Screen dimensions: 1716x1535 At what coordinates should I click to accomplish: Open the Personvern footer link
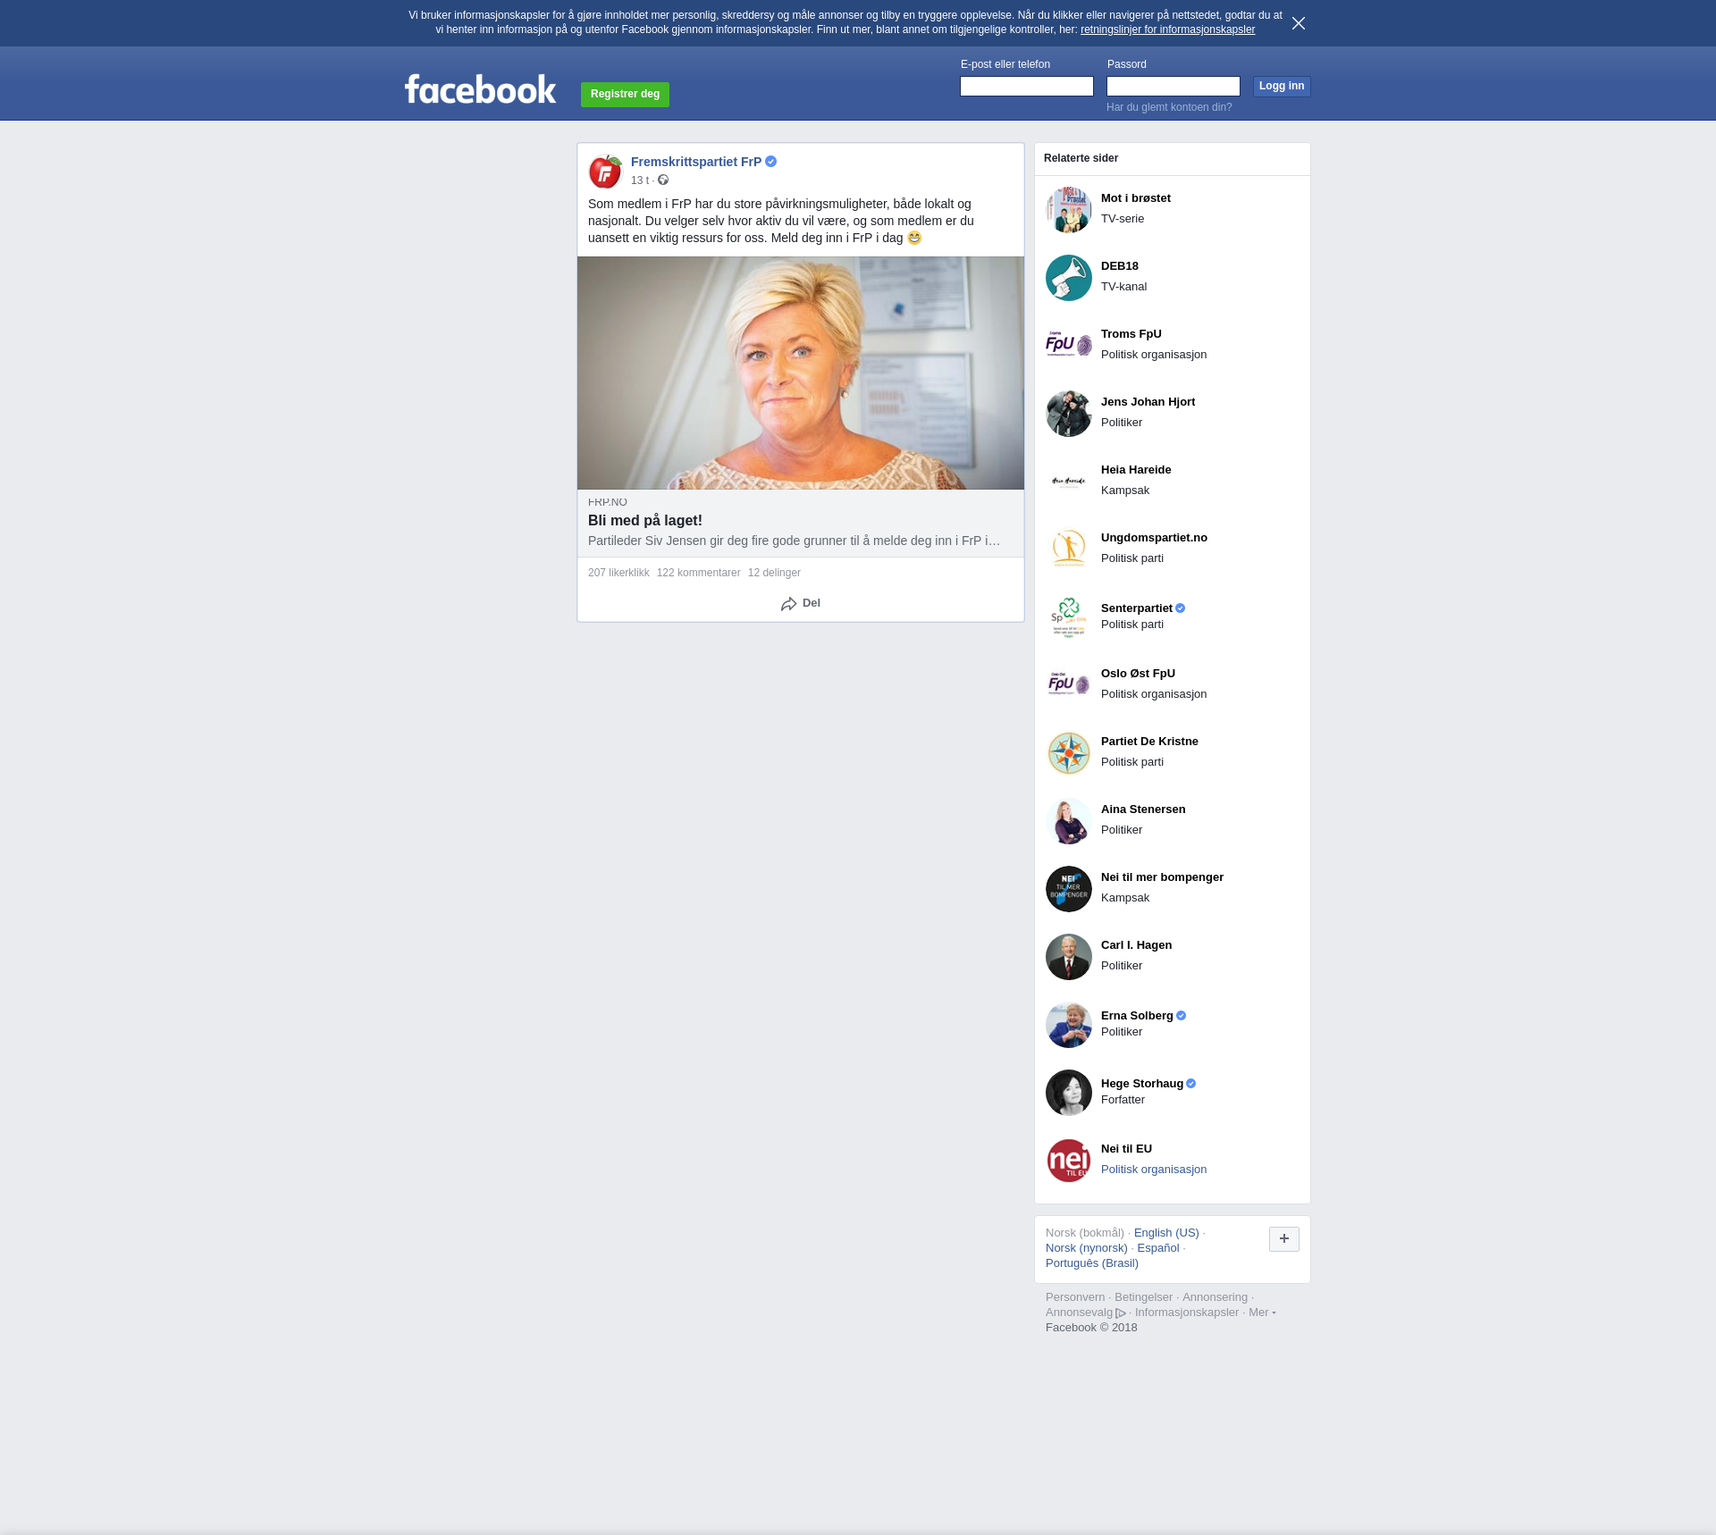(x=1075, y=1297)
